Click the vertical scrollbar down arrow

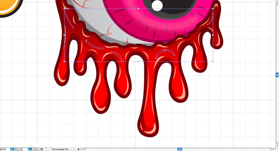click(277, 146)
